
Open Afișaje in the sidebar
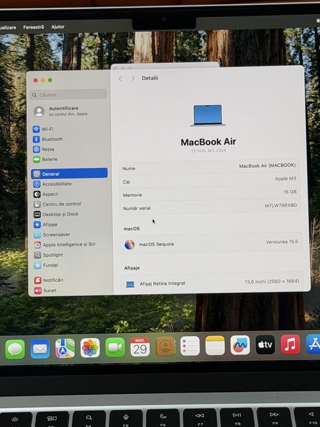click(x=46, y=224)
